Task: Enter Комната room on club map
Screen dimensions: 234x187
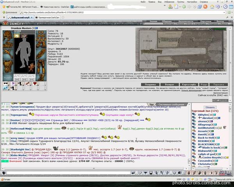Action: [x=166, y=62]
